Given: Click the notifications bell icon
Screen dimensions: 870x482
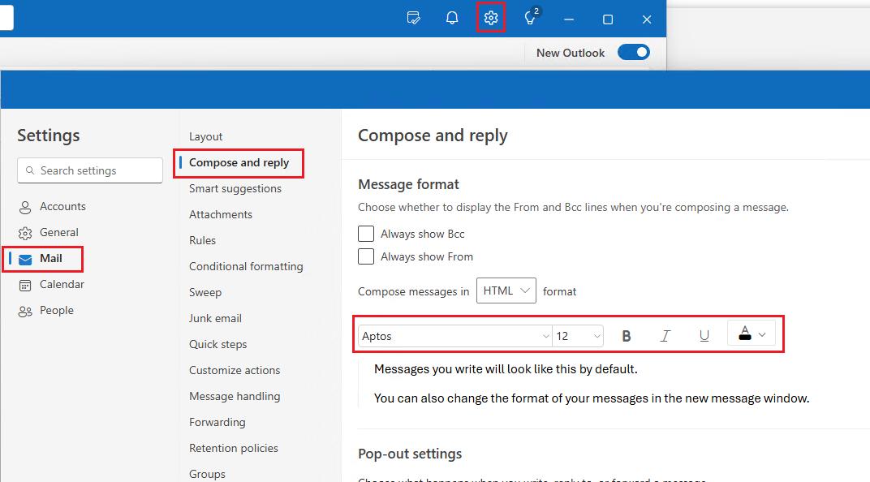Looking at the screenshot, I should (452, 18).
